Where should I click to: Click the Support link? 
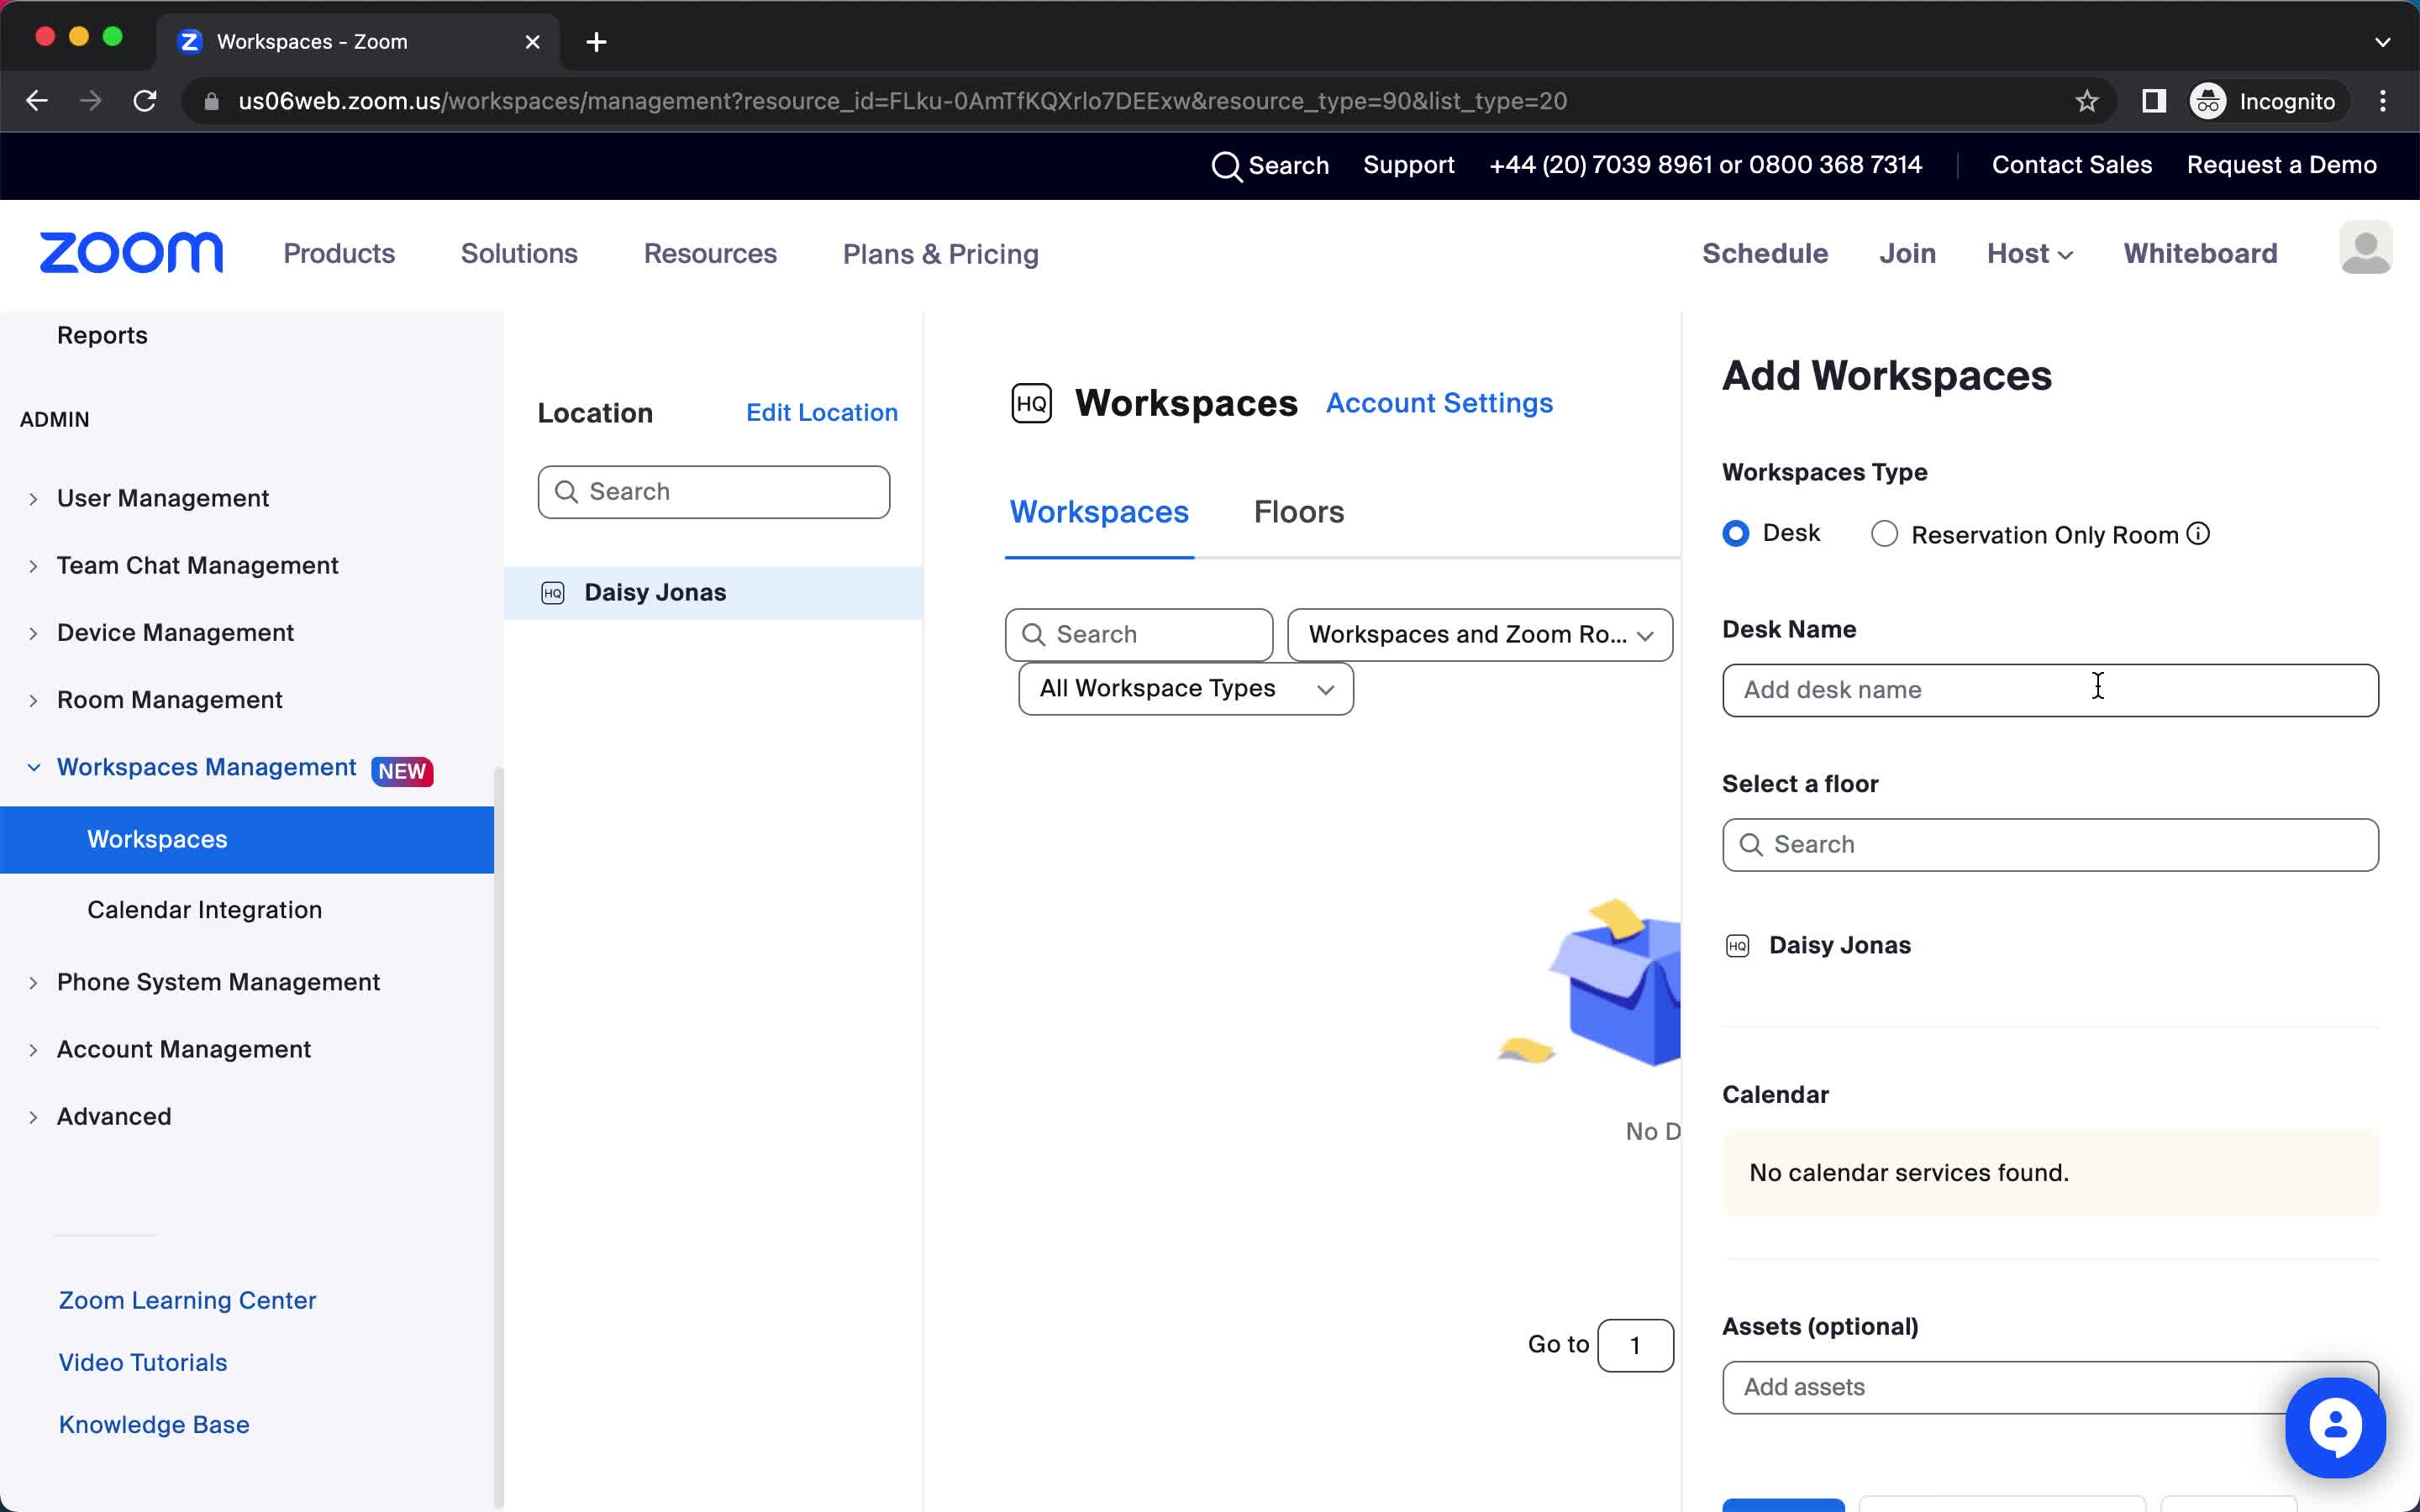[x=1408, y=165]
